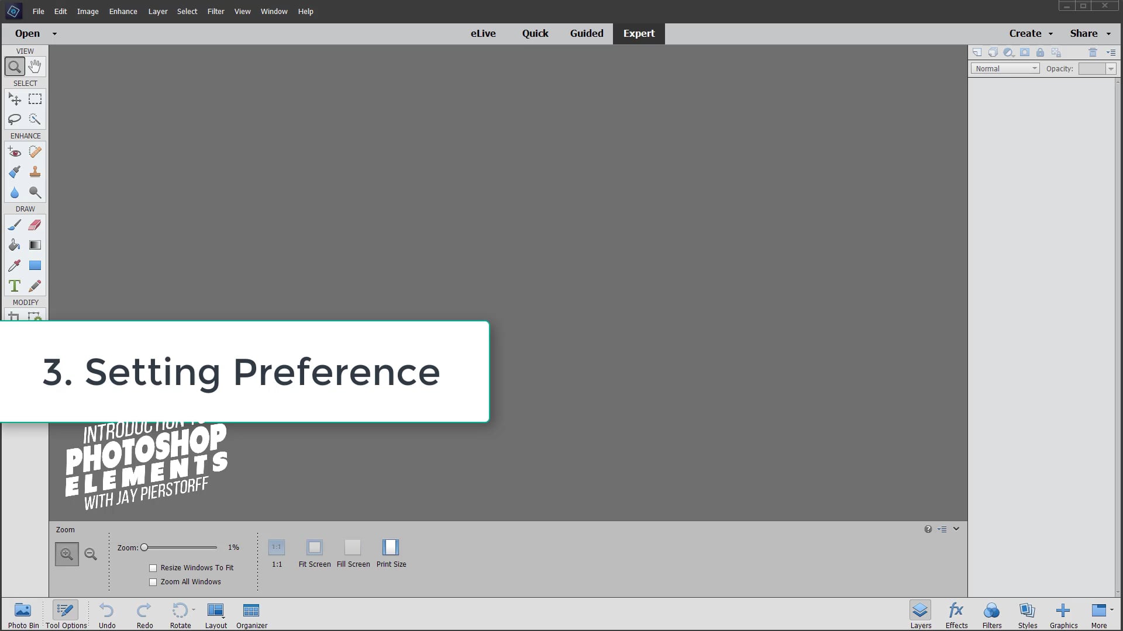Viewport: 1123px width, 631px height.
Task: Enable Resize Windows To Fit
Action: (x=153, y=567)
